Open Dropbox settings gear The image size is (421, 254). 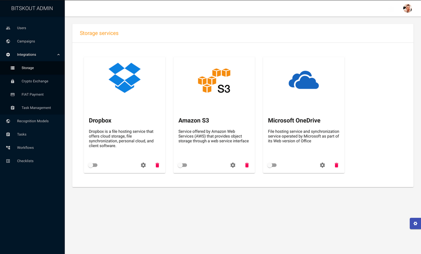pyautogui.click(x=143, y=165)
